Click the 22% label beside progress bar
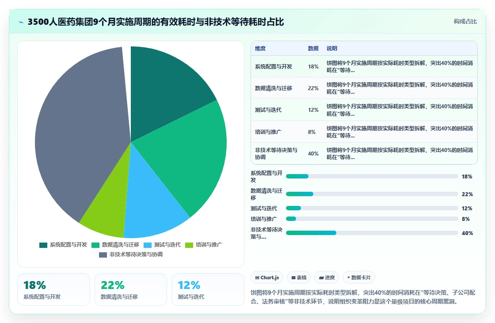This screenshot has width=495, height=323. coord(467,194)
